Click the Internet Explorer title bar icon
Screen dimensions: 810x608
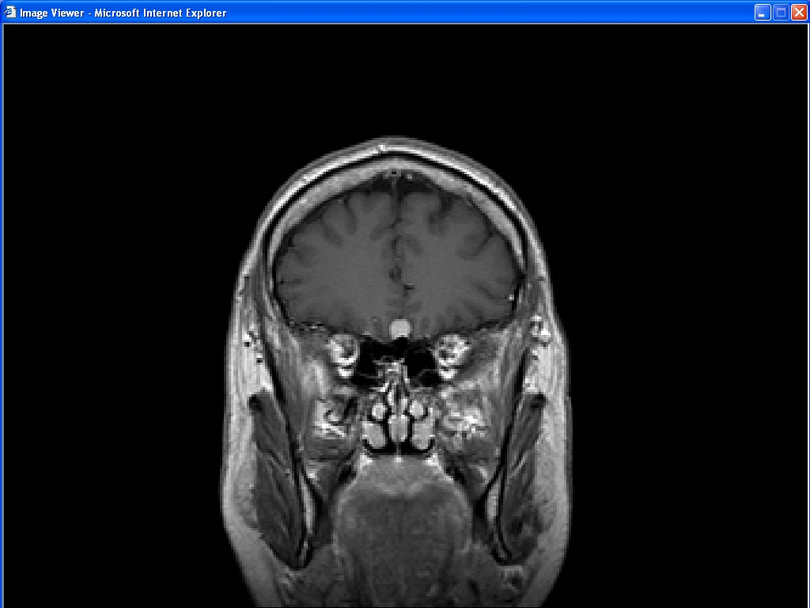pos(9,12)
